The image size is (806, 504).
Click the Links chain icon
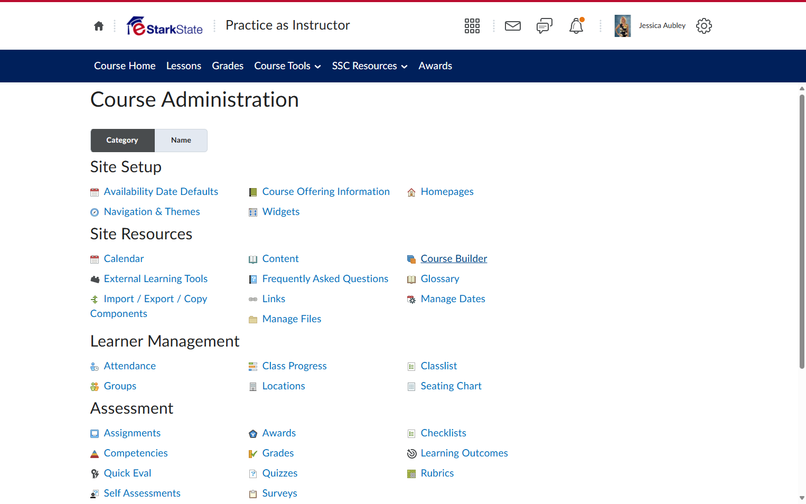pyautogui.click(x=253, y=300)
